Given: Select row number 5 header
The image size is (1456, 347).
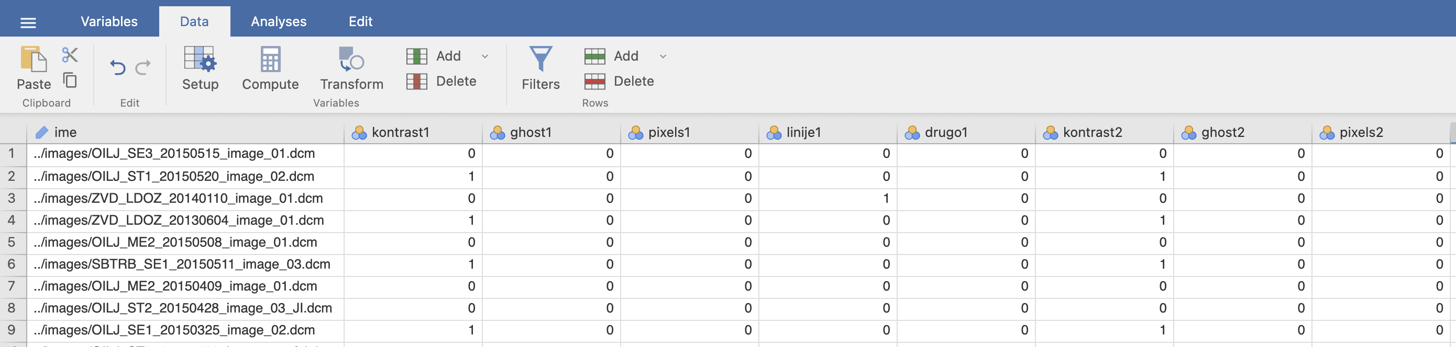Looking at the screenshot, I should click(13, 242).
